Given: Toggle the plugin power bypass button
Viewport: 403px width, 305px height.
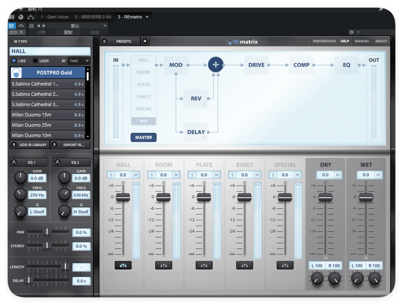Looking at the screenshot, I should [11, 26].
